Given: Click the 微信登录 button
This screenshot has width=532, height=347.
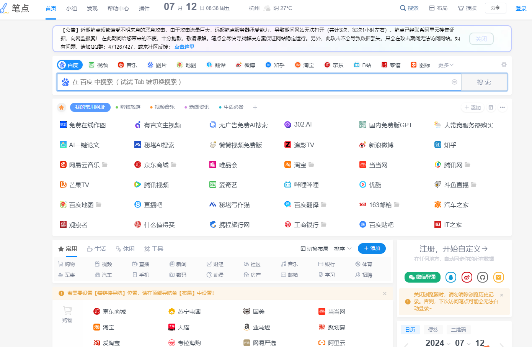Looking at the screenshot, I should point(423,277).
